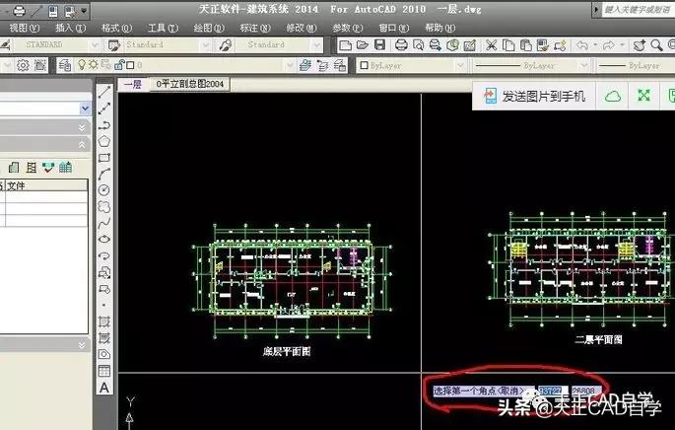Select the Make block tool
Viewport: 675px width, 430px height.
[x=104, y=289]
